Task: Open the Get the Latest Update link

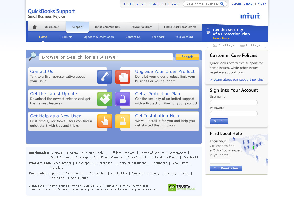Action: (x=54, y=94)
